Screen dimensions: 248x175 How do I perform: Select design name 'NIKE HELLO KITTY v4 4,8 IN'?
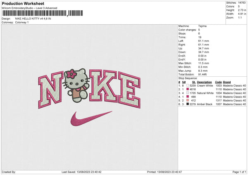tap(33, 19)
